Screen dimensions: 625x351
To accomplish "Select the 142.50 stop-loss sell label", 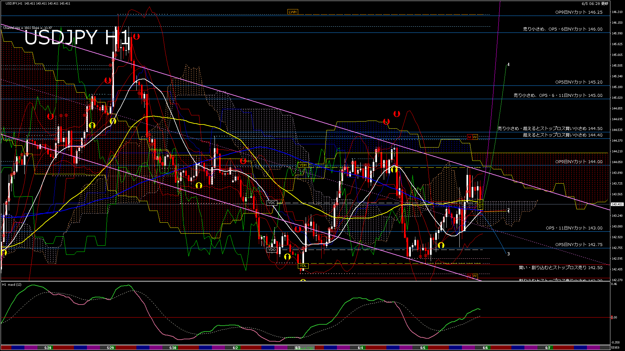I will click(560, 267).
